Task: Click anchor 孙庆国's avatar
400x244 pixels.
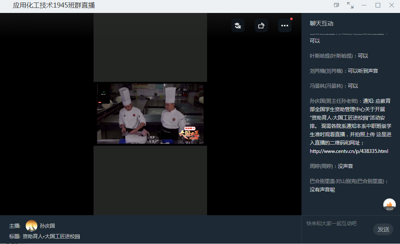Action: (31, 226)
